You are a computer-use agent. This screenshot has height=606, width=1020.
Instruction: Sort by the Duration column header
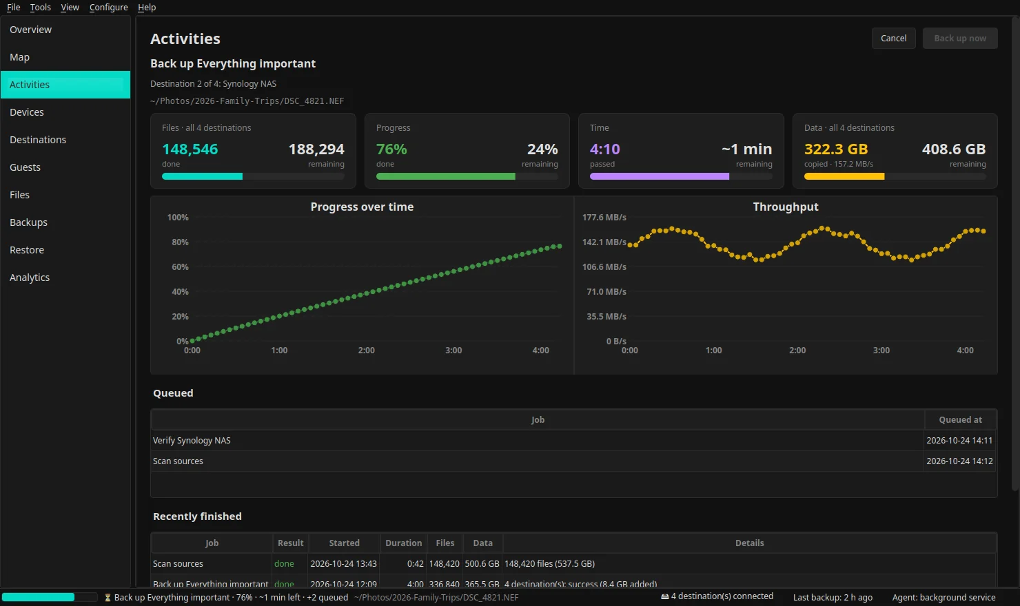403,543
